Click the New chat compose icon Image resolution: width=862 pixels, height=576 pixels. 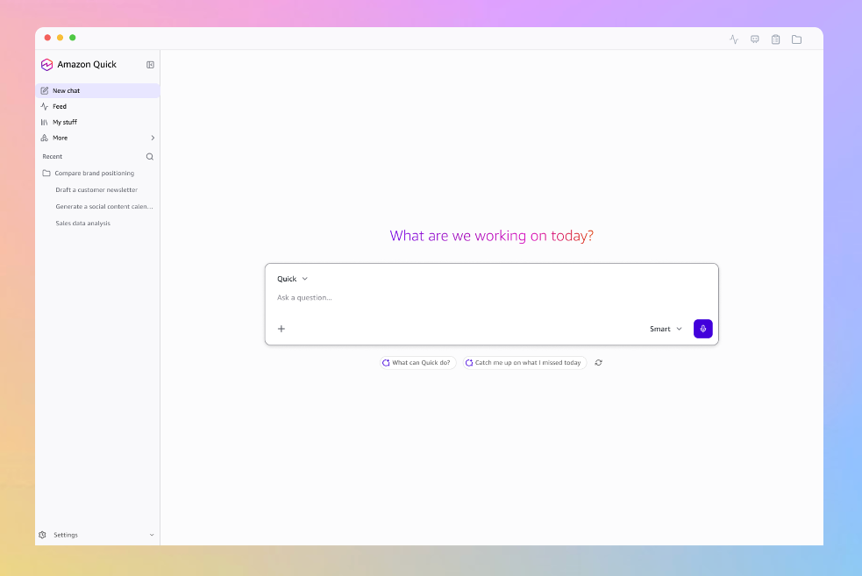pos(45,90)
